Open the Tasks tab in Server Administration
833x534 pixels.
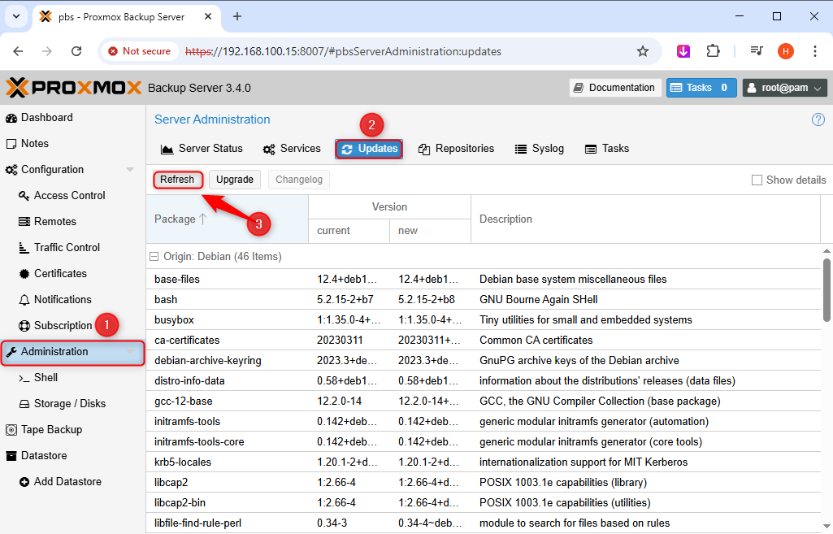[607, 149]
